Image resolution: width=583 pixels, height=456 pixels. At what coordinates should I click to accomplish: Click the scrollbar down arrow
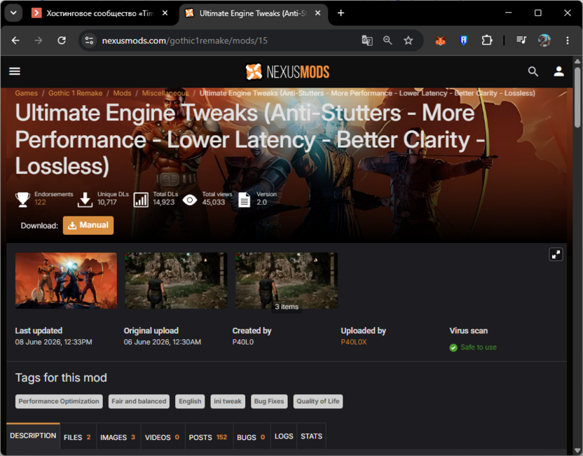pyautogui.click(x=577, y=451)
